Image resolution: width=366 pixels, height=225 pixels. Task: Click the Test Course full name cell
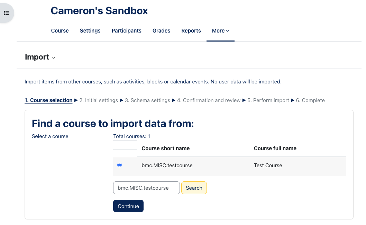click(268, 165)
